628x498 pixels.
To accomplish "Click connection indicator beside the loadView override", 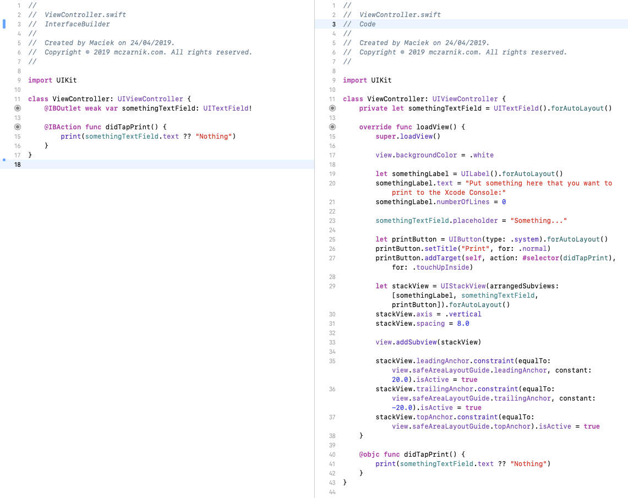I will pos(332,127).
